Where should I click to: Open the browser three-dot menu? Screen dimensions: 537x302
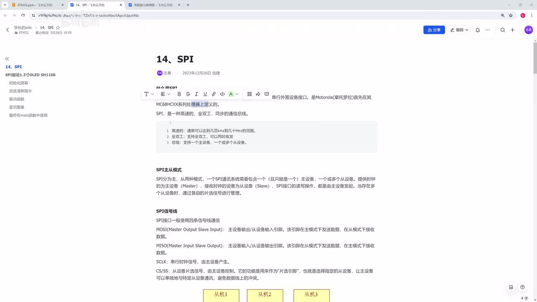[532, 16]
